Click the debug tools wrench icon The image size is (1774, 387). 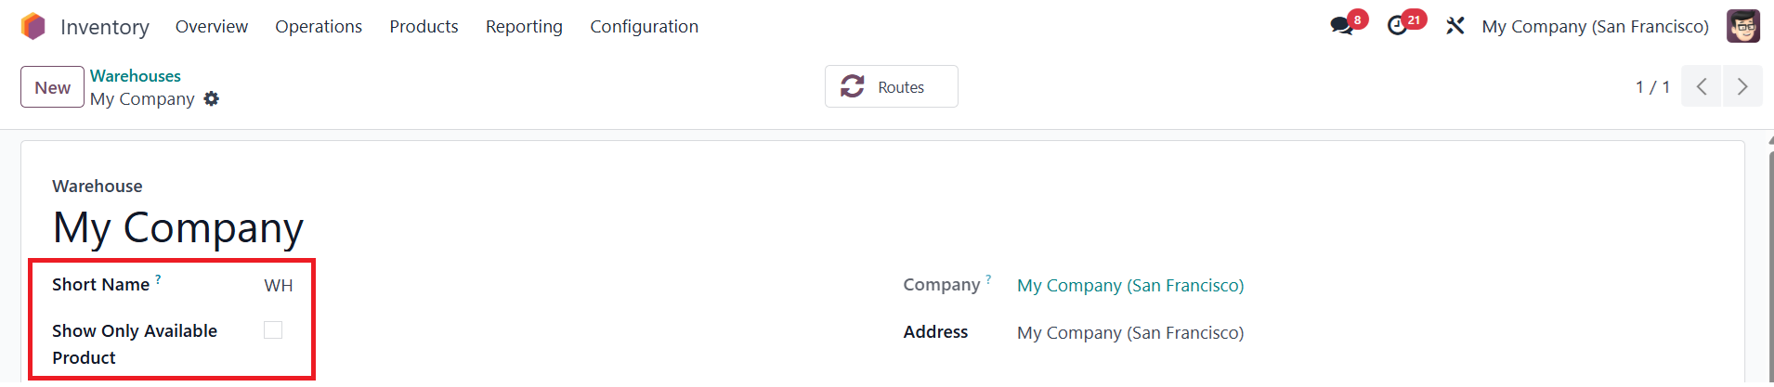point(1454,26)
